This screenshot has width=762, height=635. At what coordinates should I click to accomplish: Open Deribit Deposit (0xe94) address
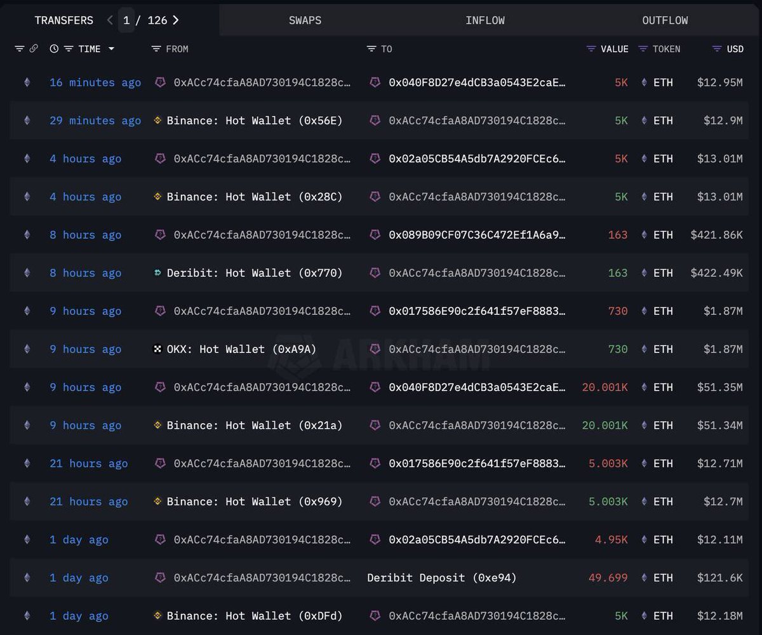(442, 578)
